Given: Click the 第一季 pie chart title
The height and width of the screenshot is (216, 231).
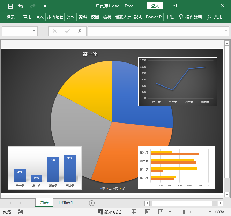Looking at the screenshot, I should [90, 54].
